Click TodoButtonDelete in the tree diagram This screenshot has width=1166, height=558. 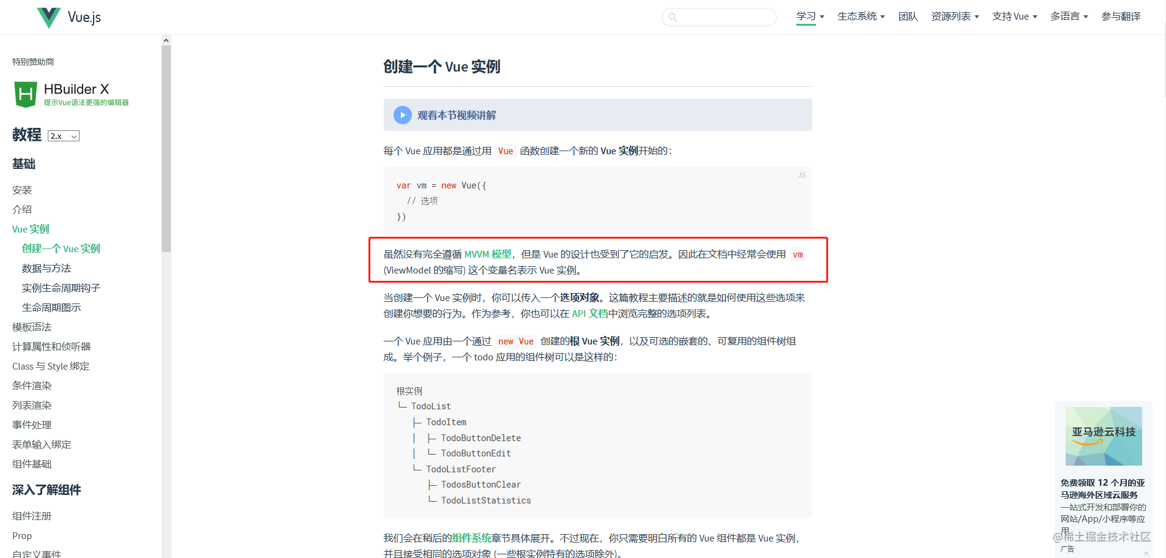pyautogui.click(x=481, y=438)
